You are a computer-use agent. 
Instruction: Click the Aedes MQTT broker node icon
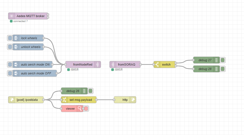12,16
